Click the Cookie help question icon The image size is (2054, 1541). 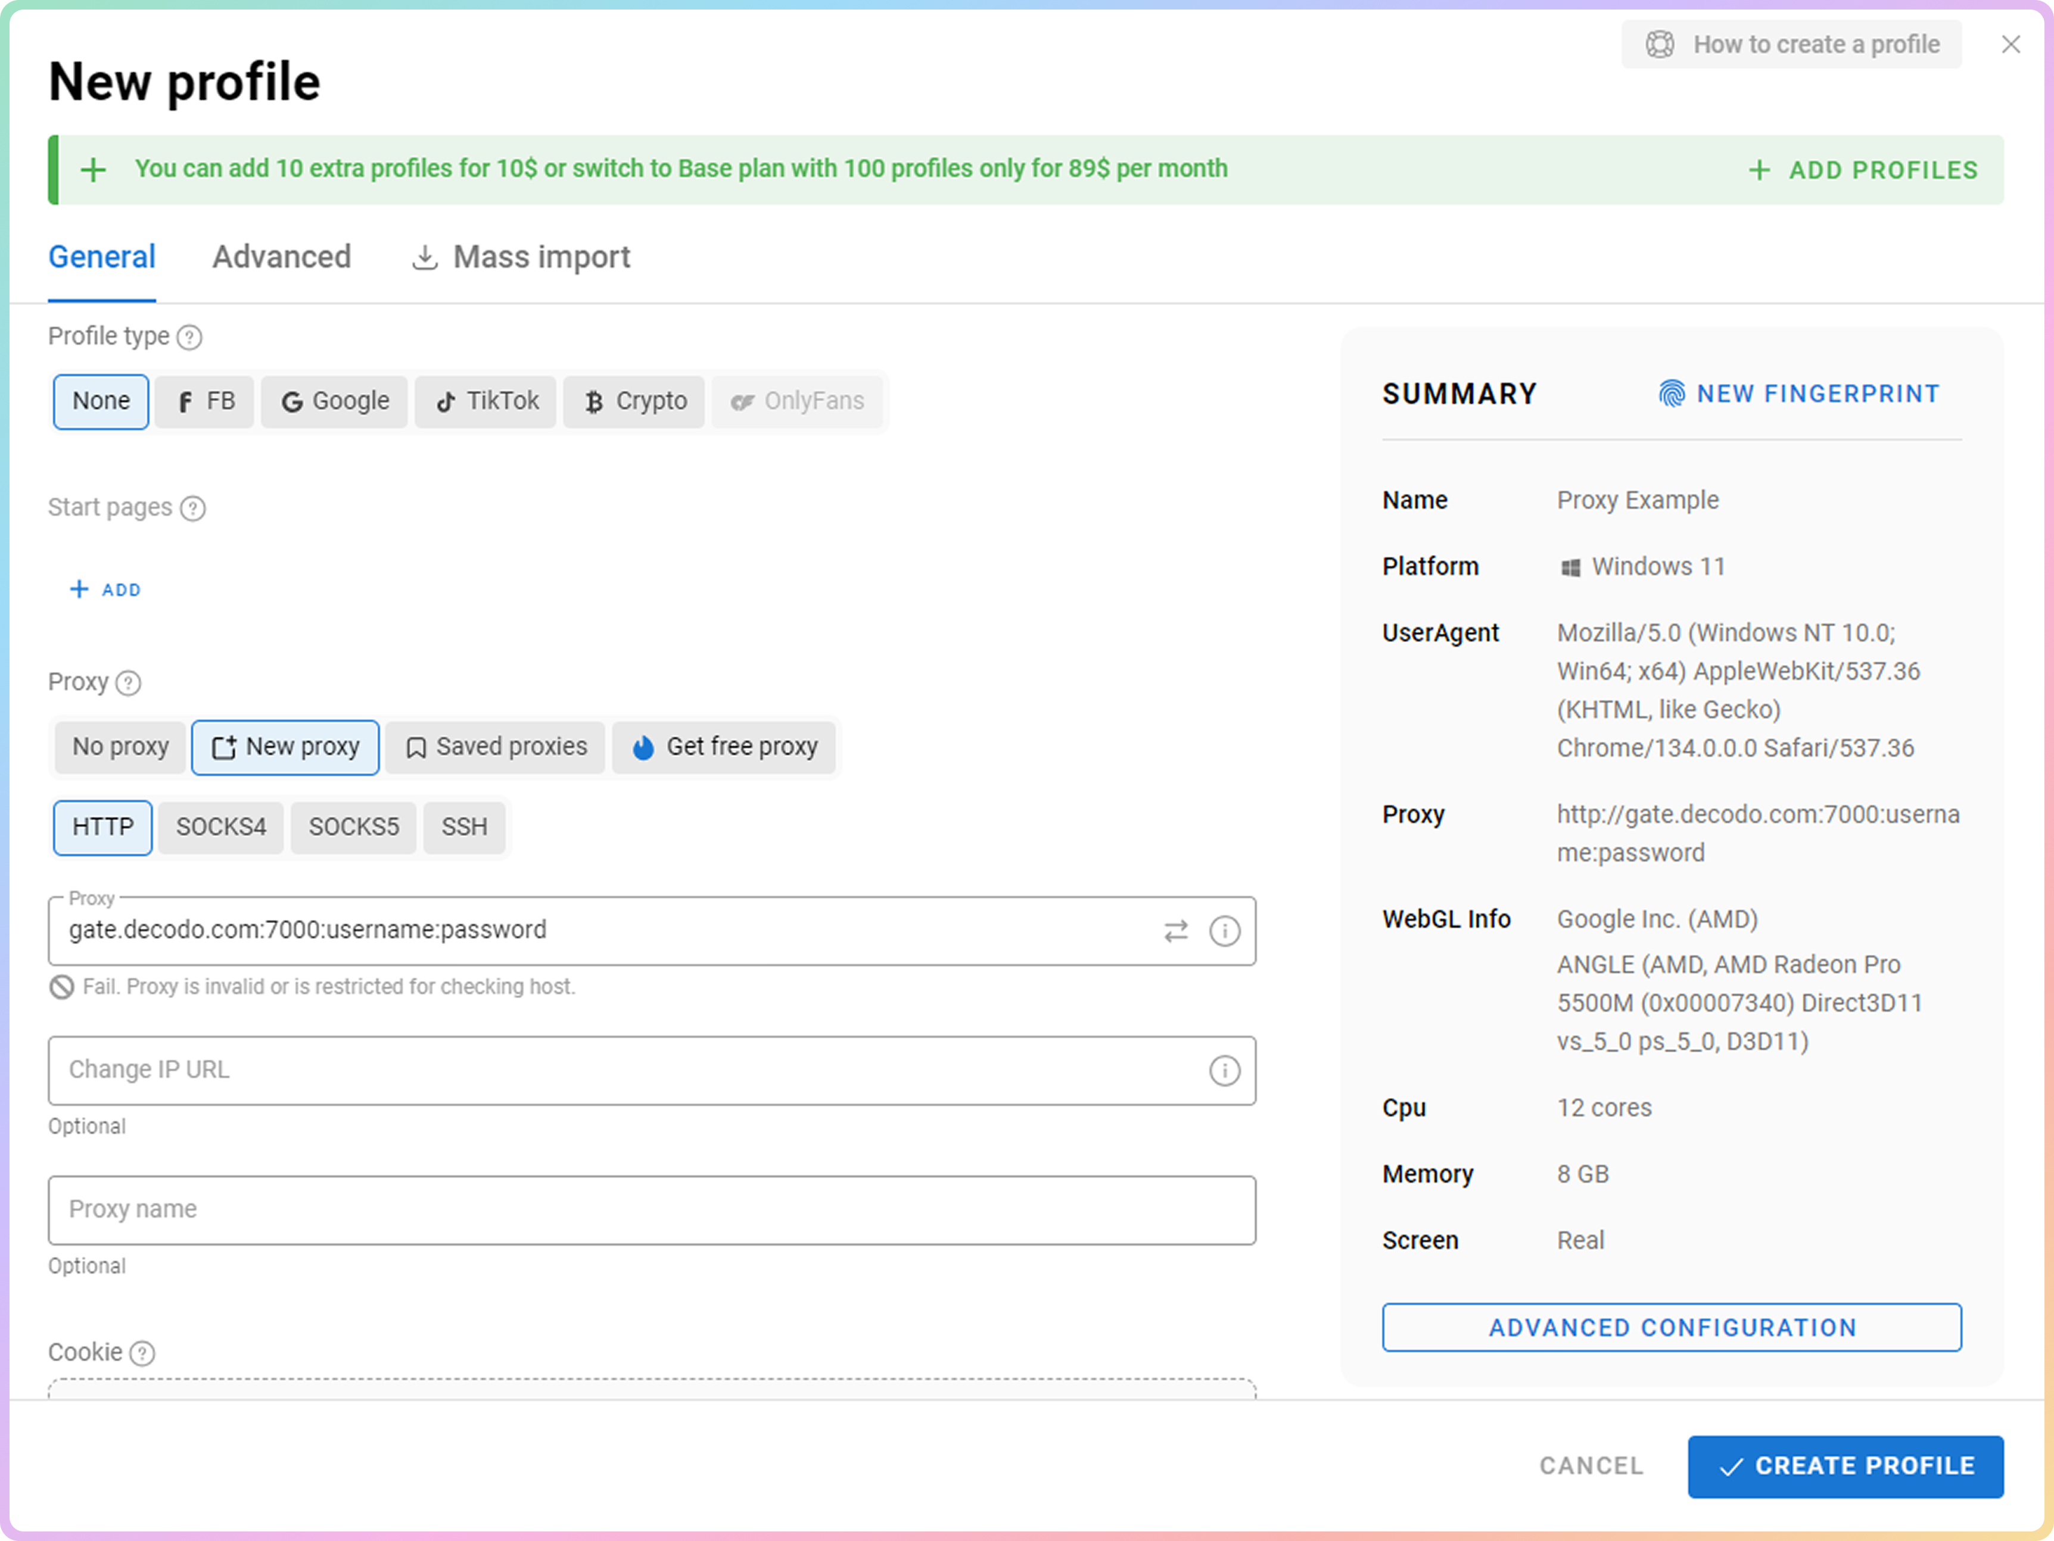click(142, 1353)
